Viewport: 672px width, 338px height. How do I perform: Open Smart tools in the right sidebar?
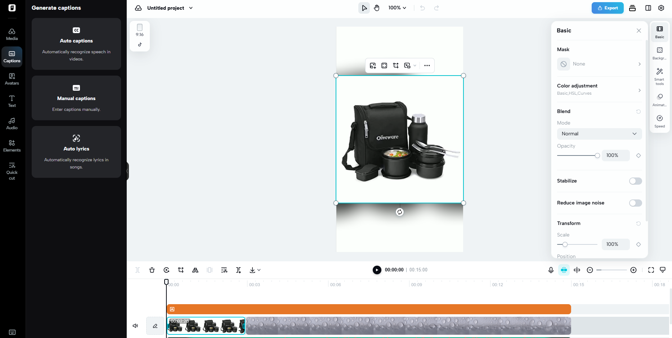tap(659, 75)
